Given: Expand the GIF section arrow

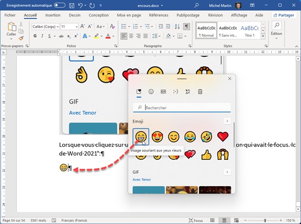Looking at the screenshot, I should click(x=227, y=172).
